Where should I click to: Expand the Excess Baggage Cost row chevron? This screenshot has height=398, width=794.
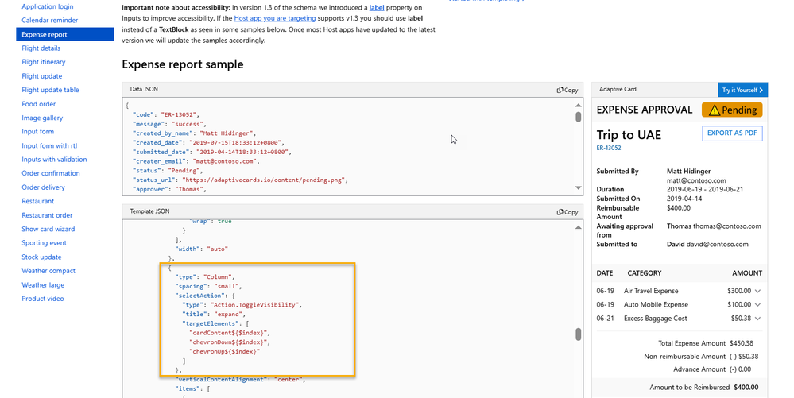[757, 318]
